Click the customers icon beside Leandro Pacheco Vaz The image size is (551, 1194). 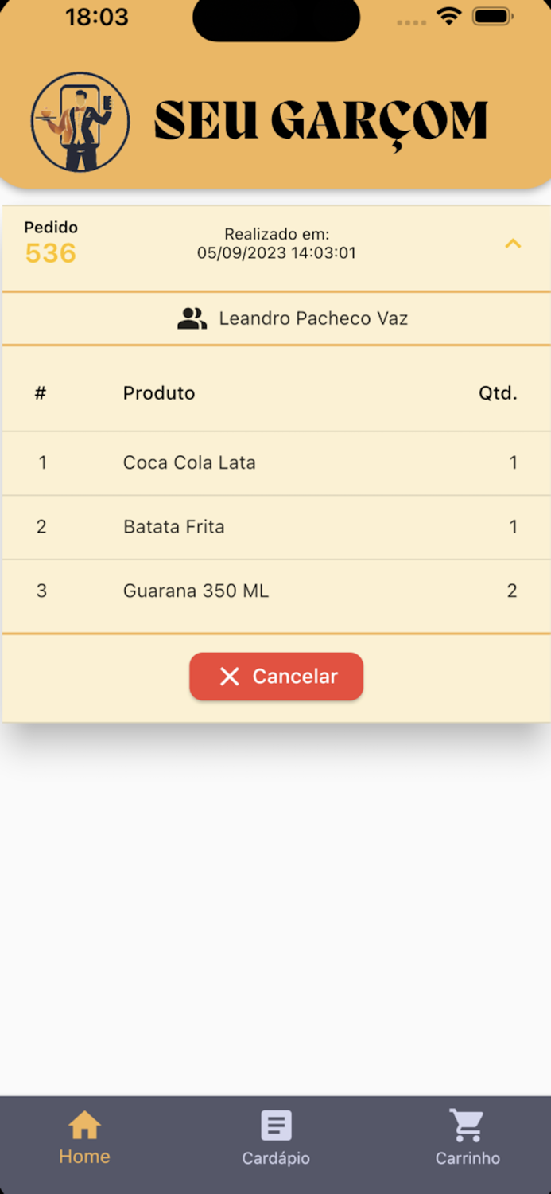191,318
